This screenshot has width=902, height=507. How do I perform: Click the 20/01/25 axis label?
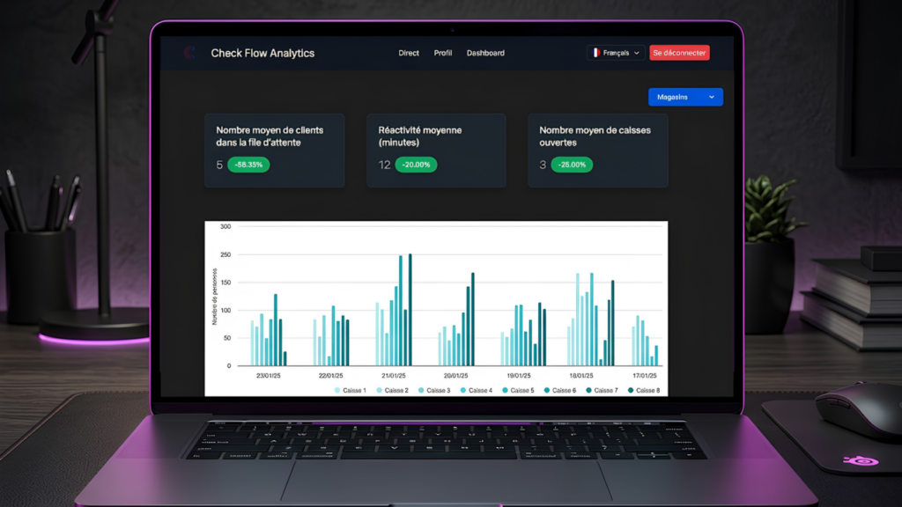(455, 375)
